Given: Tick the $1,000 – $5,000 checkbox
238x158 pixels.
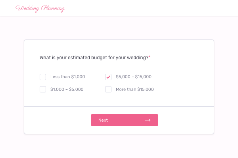Looking at the screenshot, I should [x=43, y=89].
